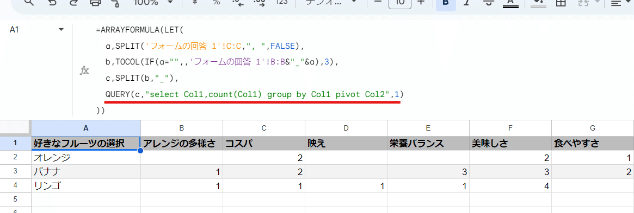
Task: Select row 1 header
Action: (15, 143)
